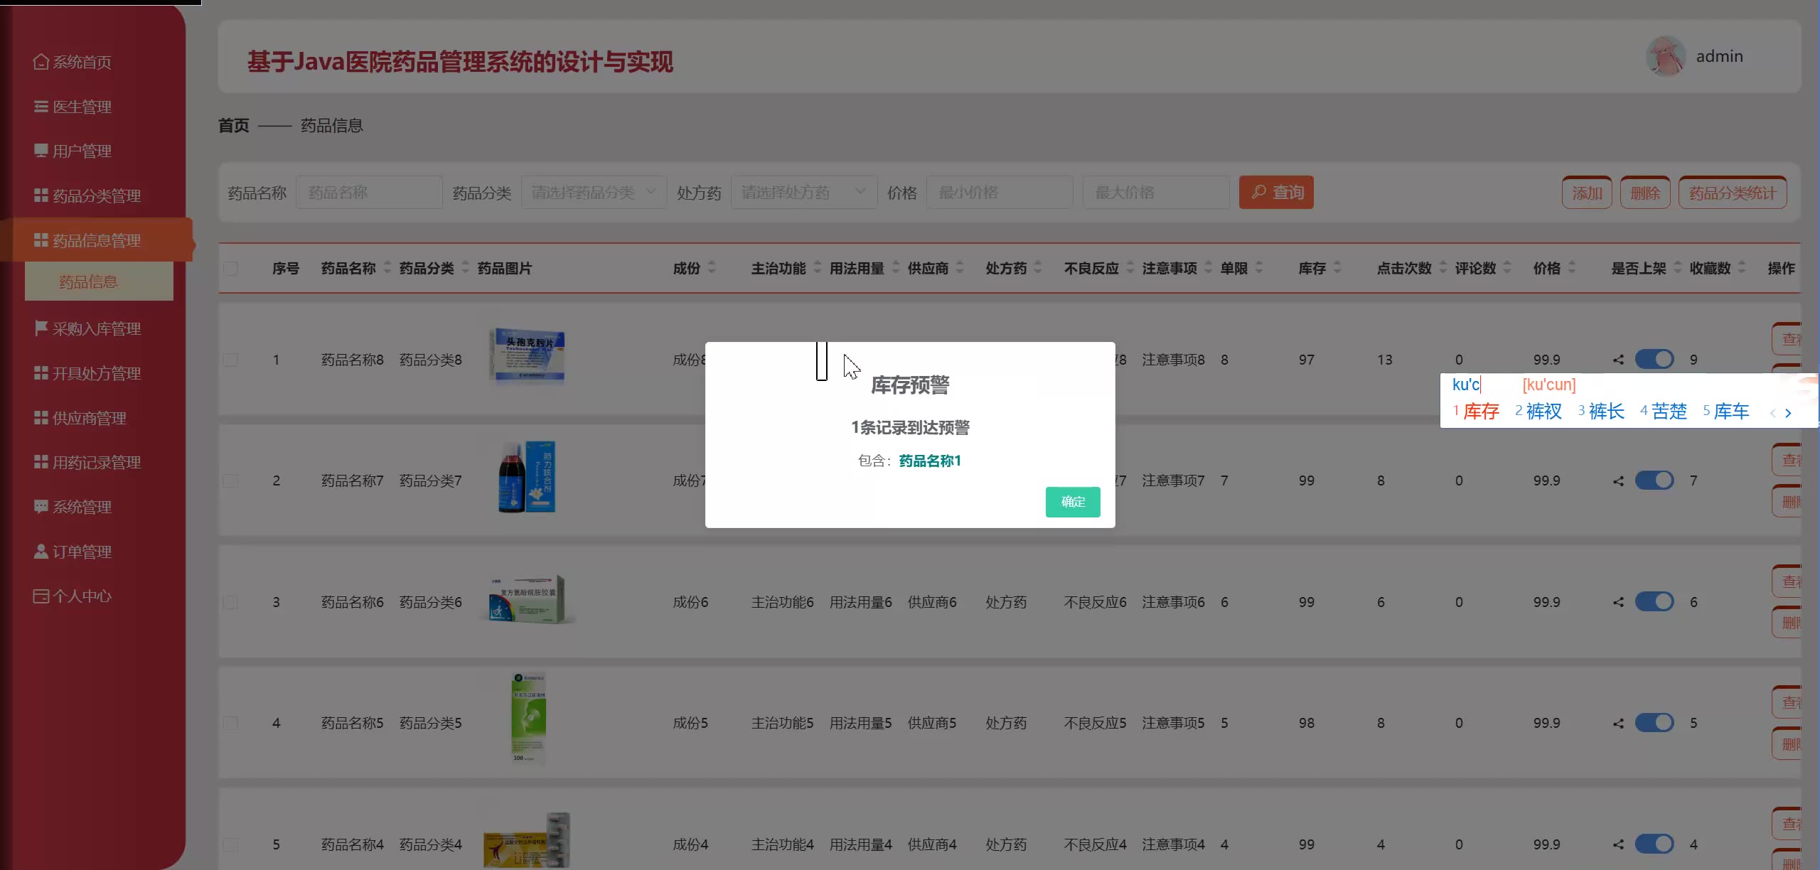Click next-page arrow in IME candidates
This screenshot has height=870, width=1820.
click(1788, 413)
